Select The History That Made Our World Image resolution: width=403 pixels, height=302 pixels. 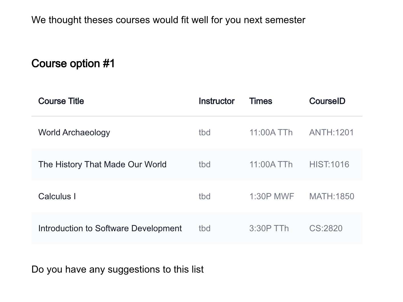102,164
